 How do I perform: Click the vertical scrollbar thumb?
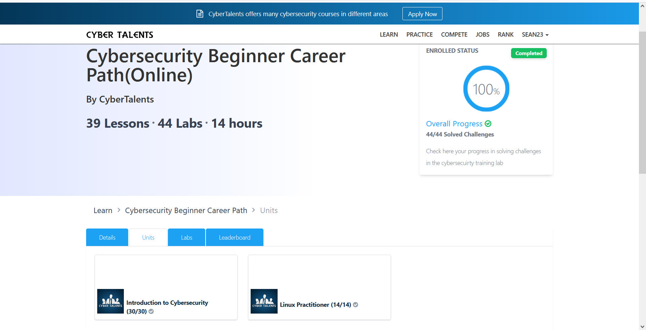(642, 102)
